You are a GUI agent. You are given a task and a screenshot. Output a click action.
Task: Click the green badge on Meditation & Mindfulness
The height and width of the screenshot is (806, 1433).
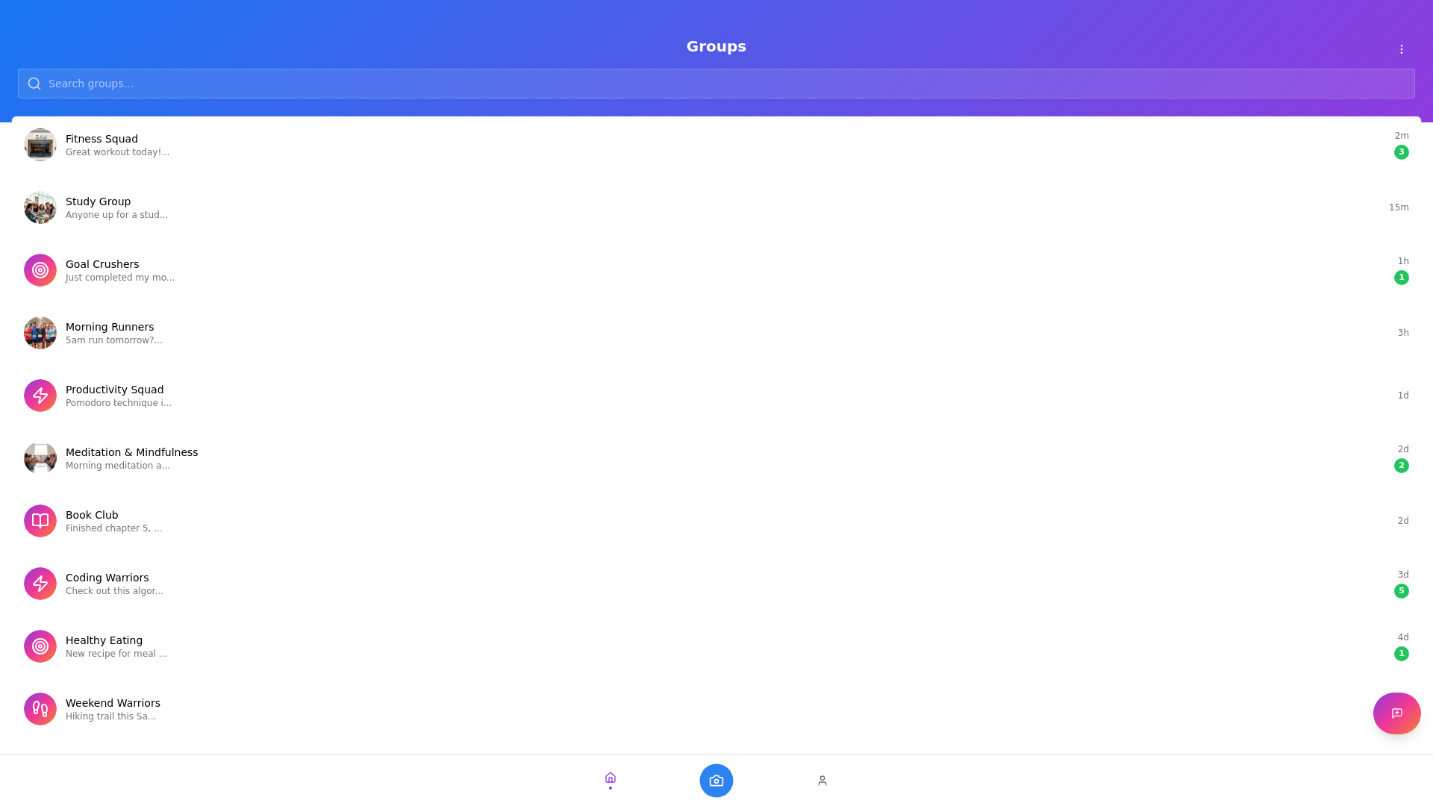[1402, 465]
